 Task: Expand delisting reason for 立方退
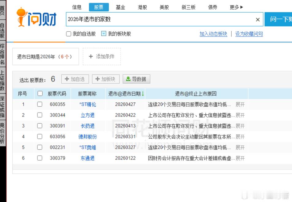pos(240,115)
